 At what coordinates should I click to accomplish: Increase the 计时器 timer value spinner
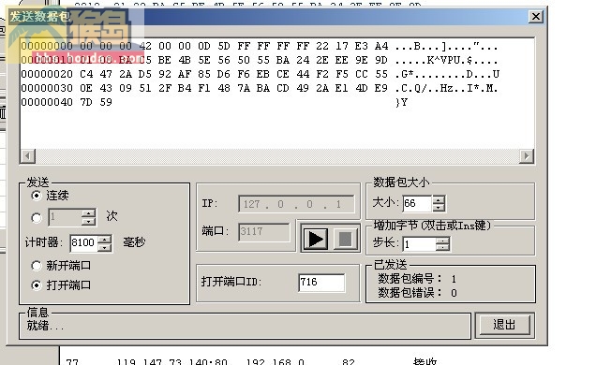click(105, 239)
